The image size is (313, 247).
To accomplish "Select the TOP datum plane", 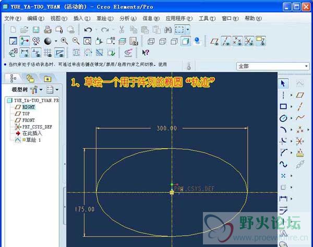I will click(26, 114).
